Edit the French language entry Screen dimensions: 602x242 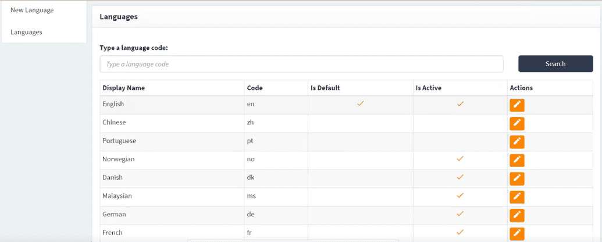pos(516,233)
